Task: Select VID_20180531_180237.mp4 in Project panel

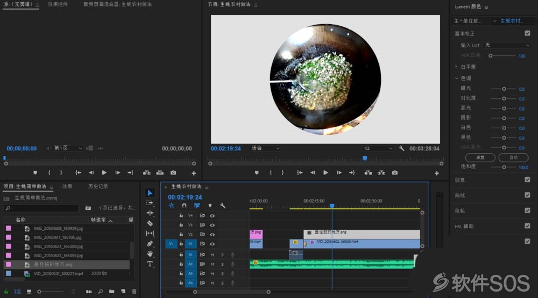Action: (x=58, y=274)
